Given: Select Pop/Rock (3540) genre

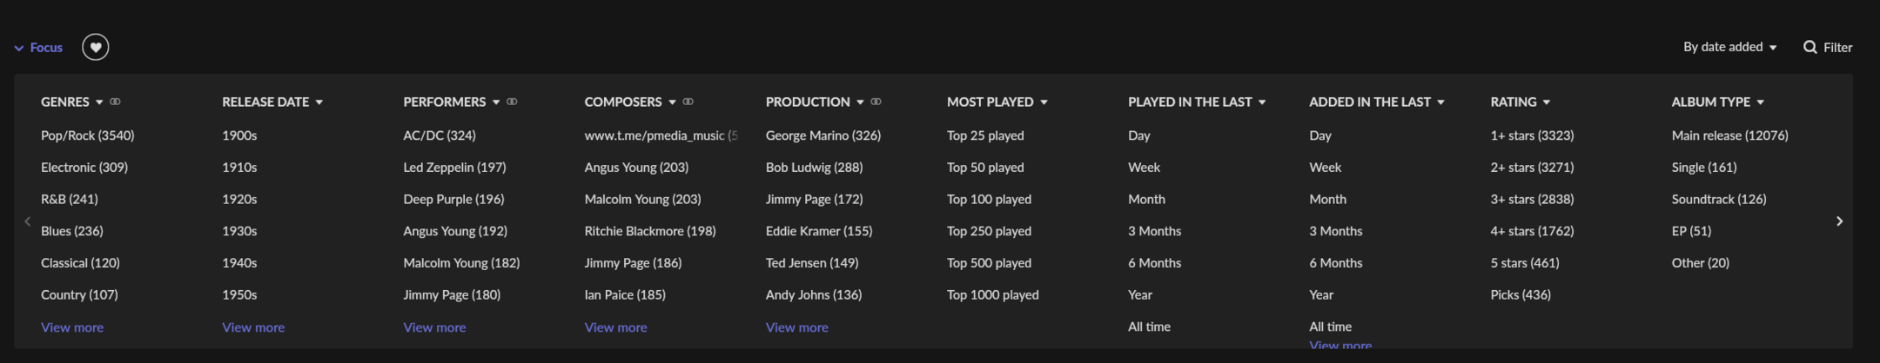Looking at the screenshot, I should click(87, 135).
